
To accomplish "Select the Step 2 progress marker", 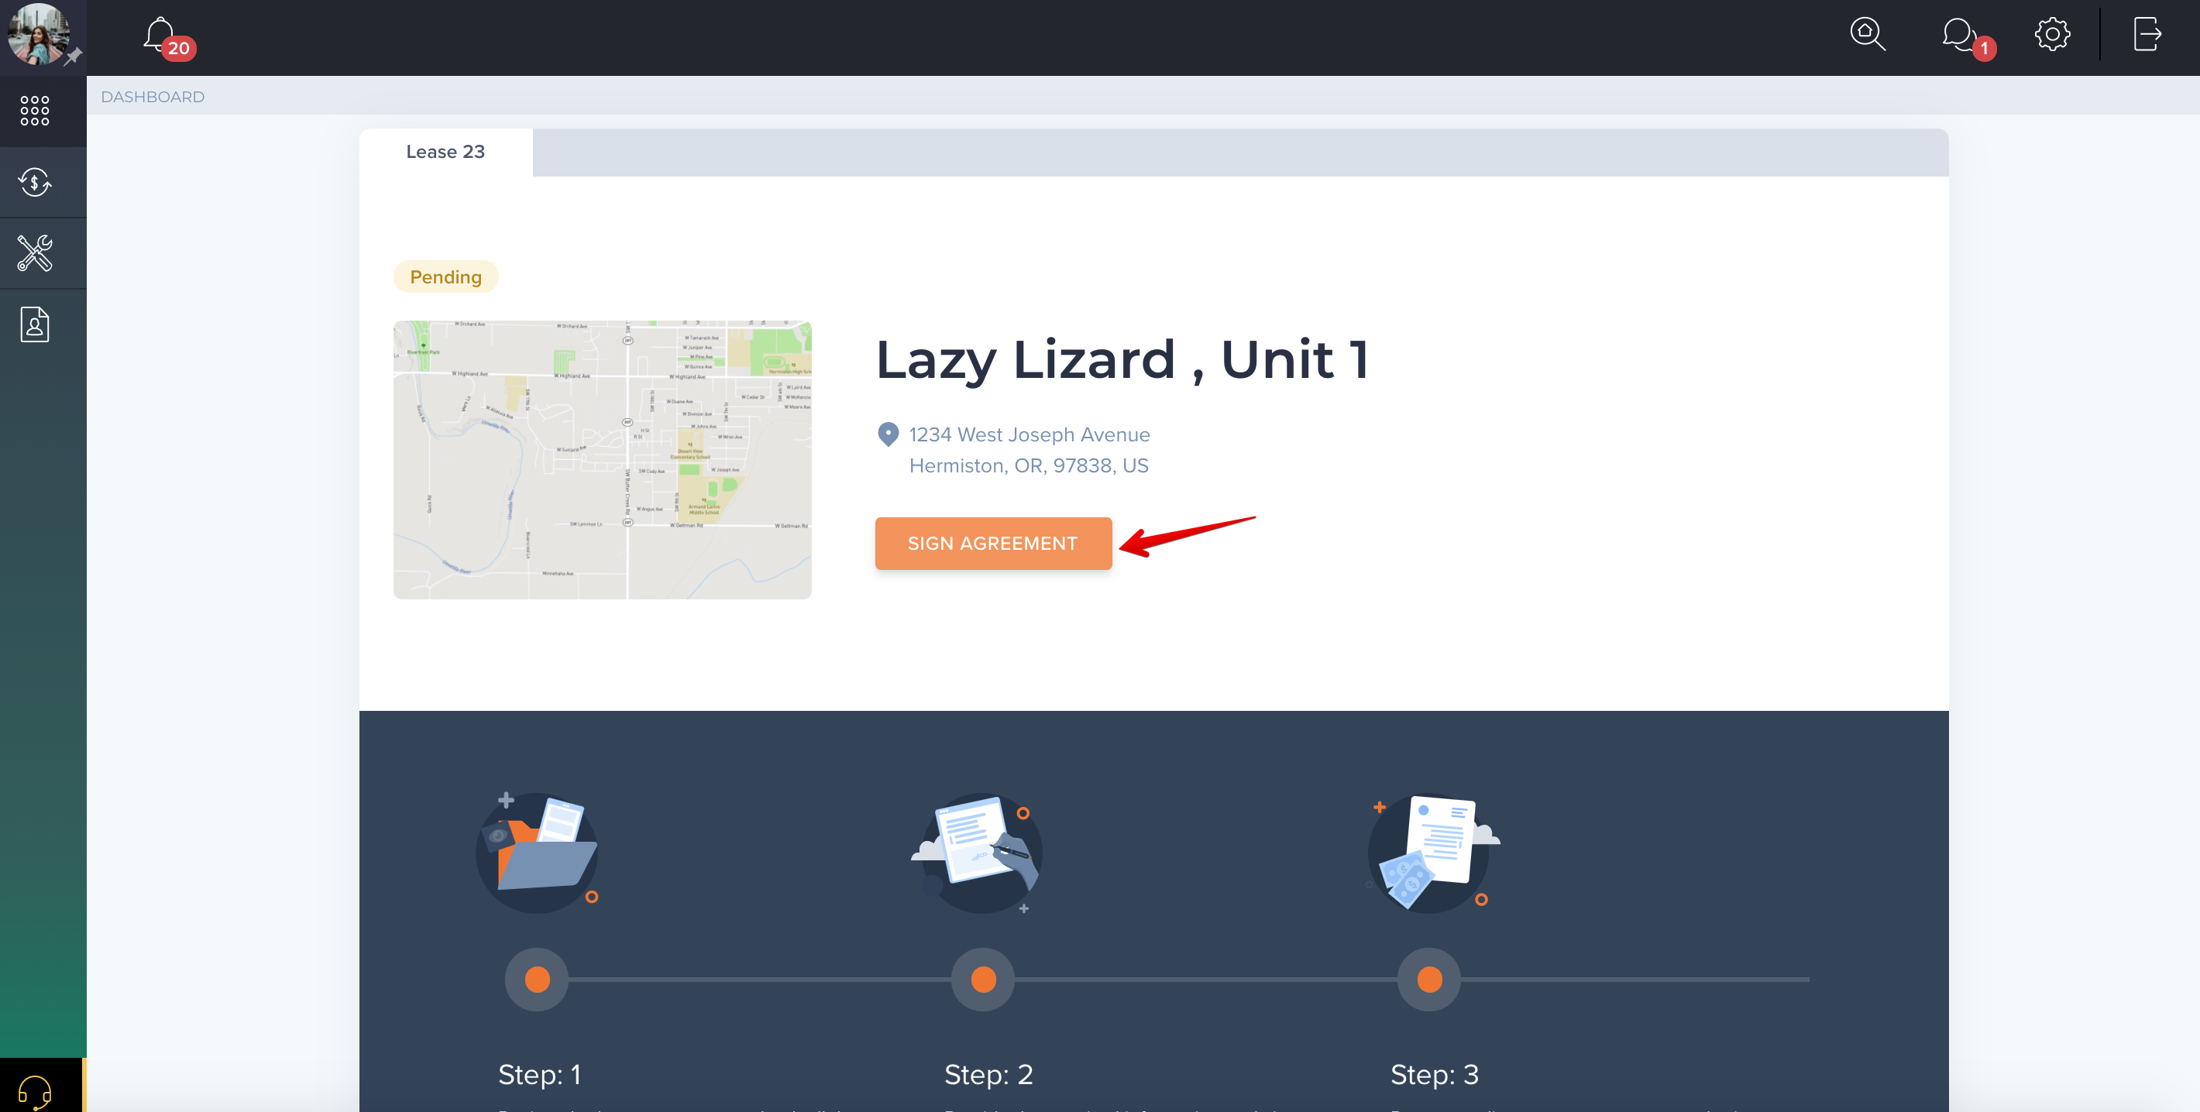I will pyautogui.click(x=983, y=979).
